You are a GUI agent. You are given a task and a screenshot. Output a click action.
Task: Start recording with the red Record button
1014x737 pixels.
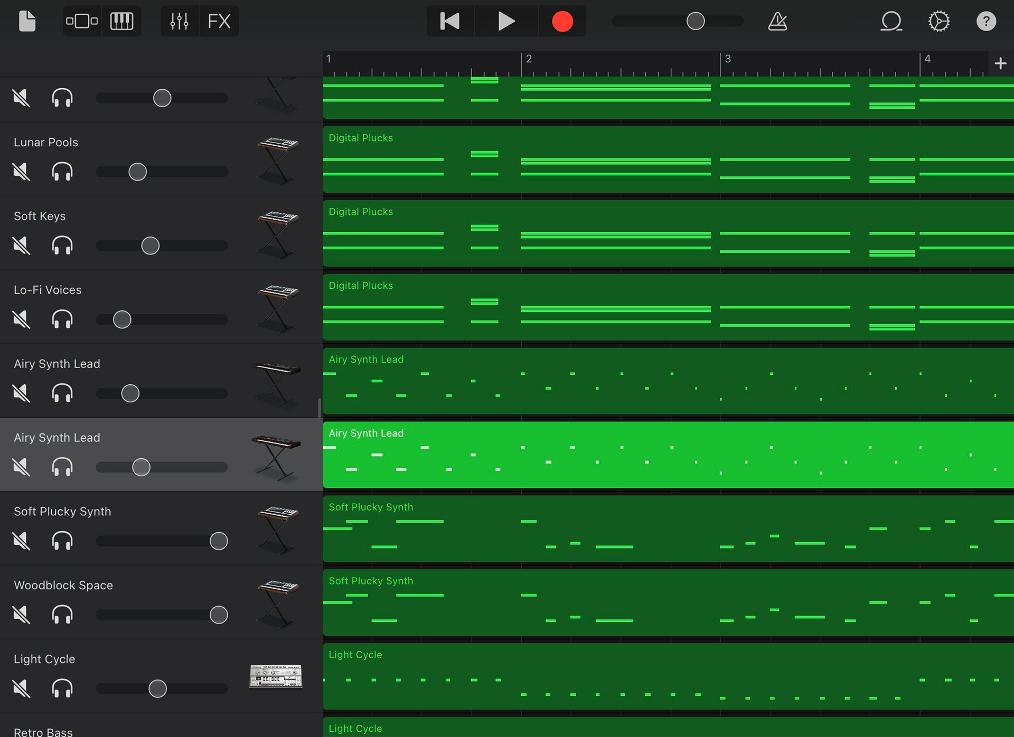tap(562, 21)
